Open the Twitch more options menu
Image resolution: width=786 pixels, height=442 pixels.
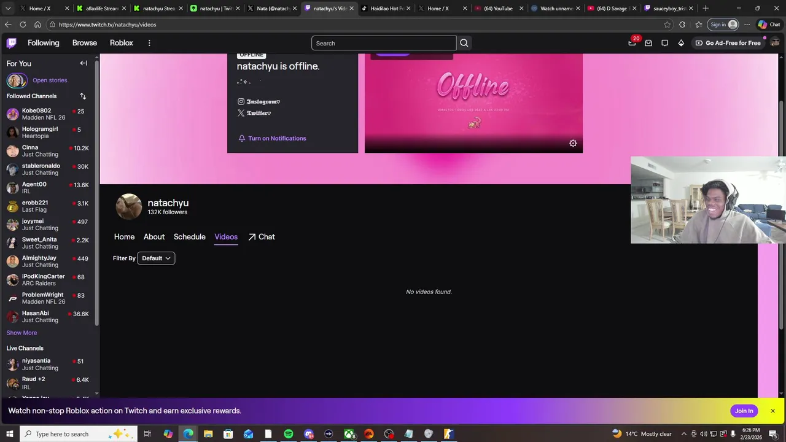tap(149, 43)
